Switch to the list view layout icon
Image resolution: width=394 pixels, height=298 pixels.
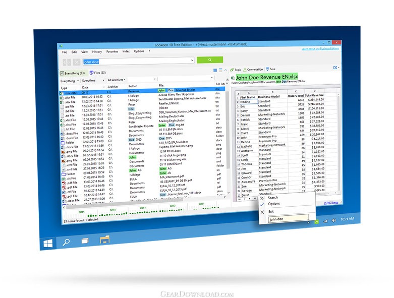[220, 70]
